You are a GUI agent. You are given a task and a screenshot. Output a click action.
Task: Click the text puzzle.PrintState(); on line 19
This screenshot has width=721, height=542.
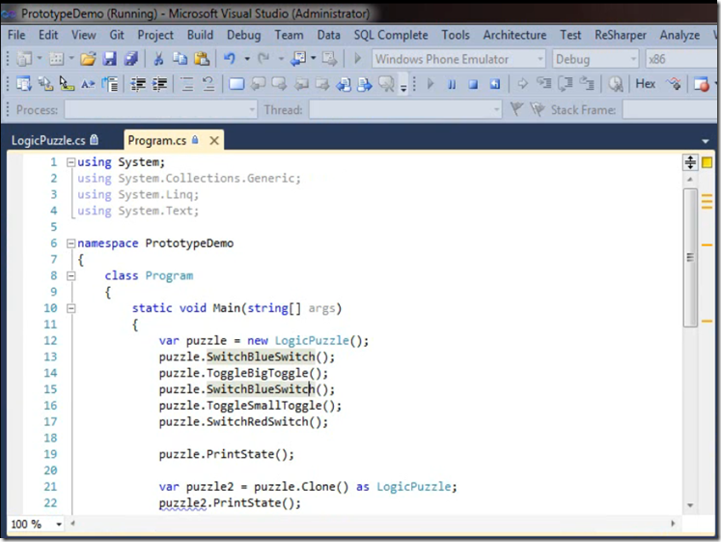[x=226, y=455]
